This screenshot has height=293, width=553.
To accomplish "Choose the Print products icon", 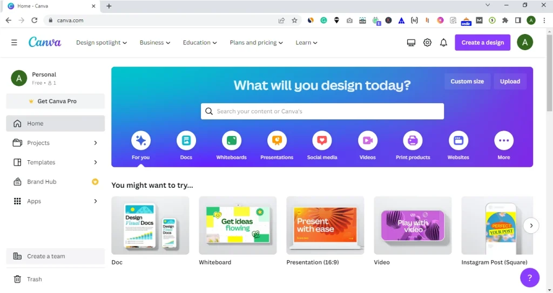I will click(x=413, y=141).
